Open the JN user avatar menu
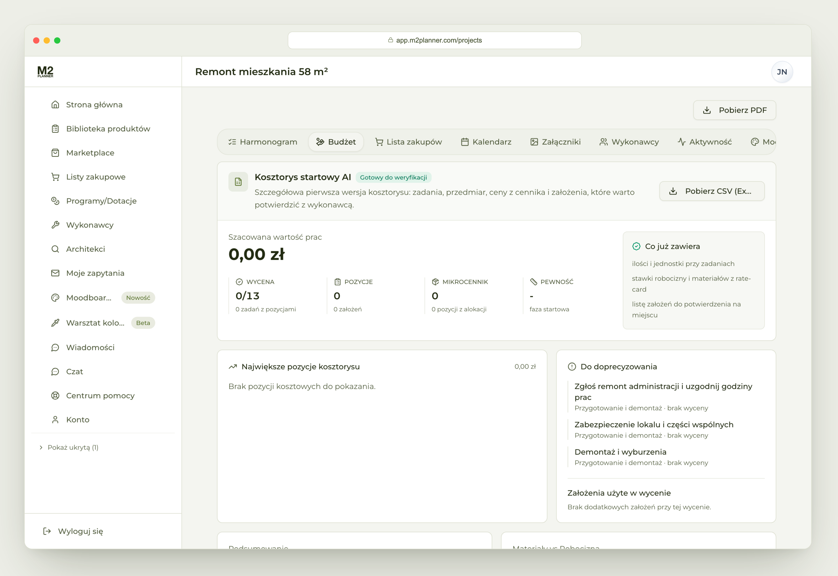 782,72
